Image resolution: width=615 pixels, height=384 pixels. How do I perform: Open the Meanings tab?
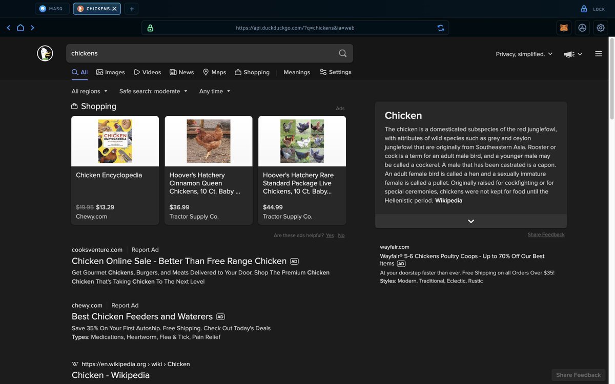297,72
